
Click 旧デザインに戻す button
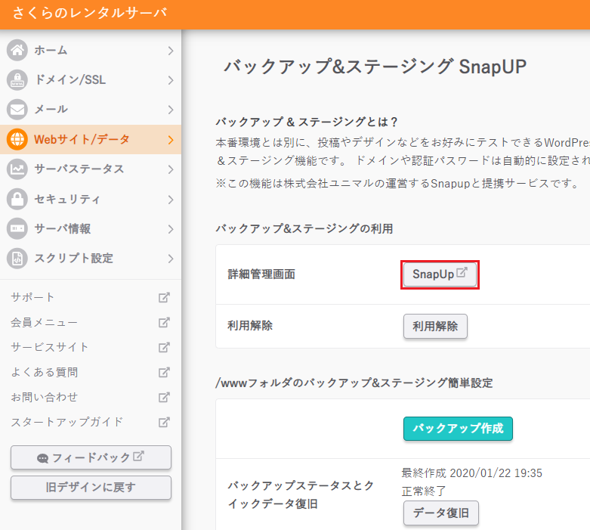[x=91, y=488]
